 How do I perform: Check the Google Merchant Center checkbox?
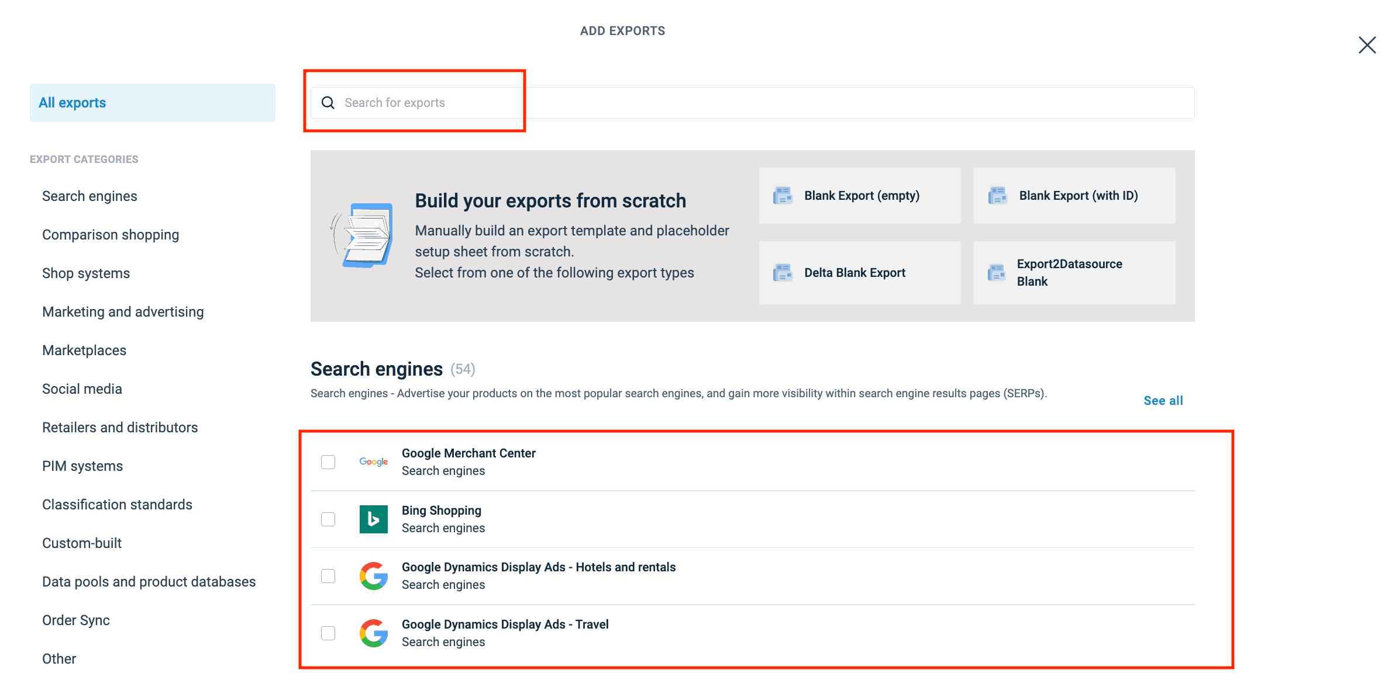coord(328,462)
